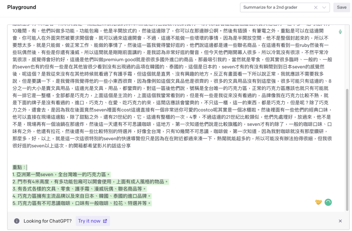Click the green circular Grammarly icon
Screen dimensions: 352x231
tap(328, 202)
